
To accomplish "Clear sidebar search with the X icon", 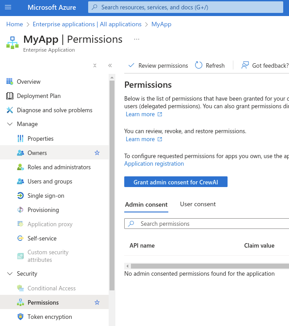I will (x=95, y=65).
